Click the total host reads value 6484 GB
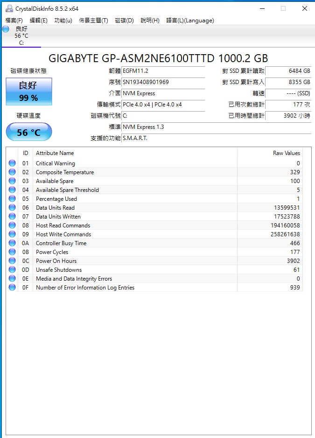Viewport: 315px width, 438px height. pyautogui.click(x=288, y=71)
